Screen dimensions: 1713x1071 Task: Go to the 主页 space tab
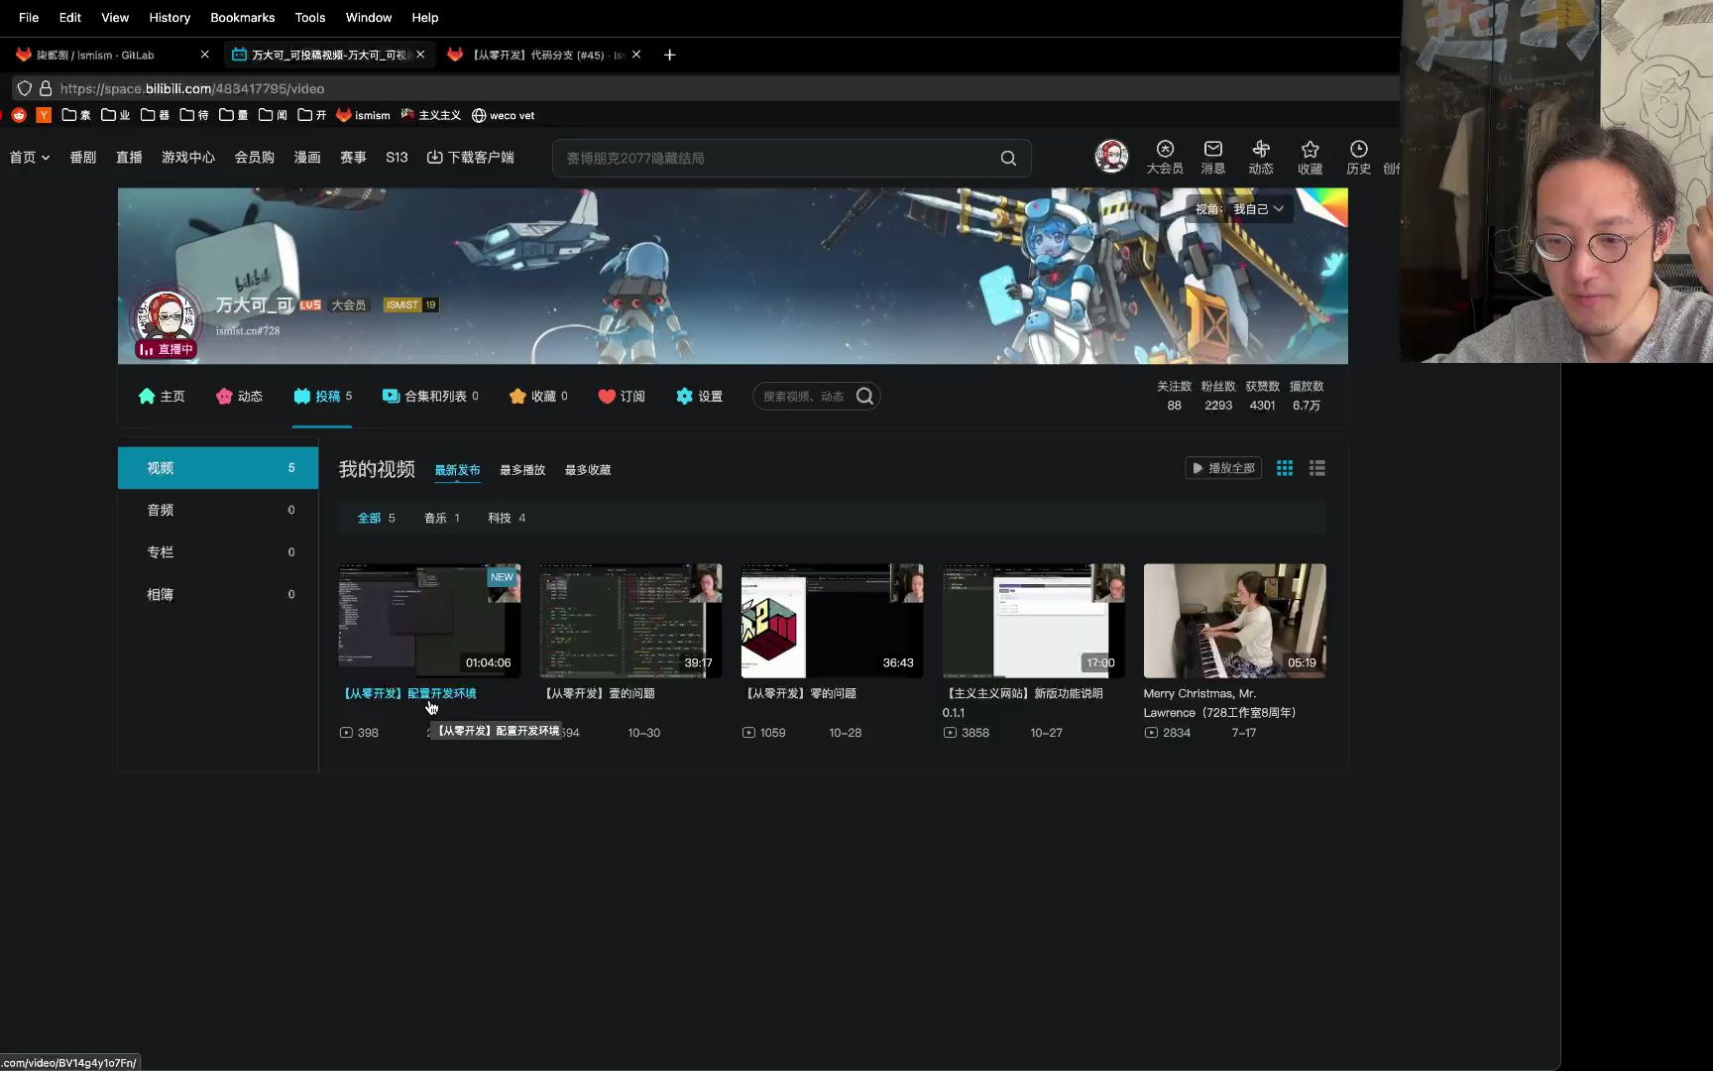pos(162,396)
